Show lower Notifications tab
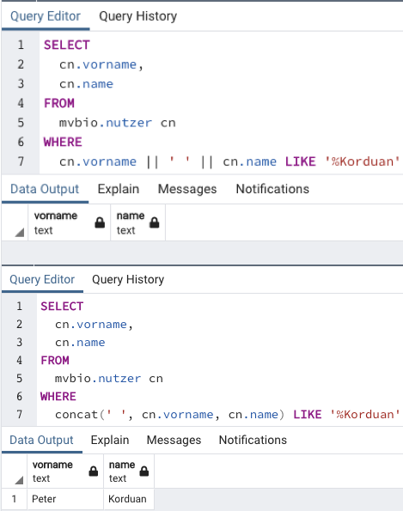 pyautogui.click(x=253, y=440)
